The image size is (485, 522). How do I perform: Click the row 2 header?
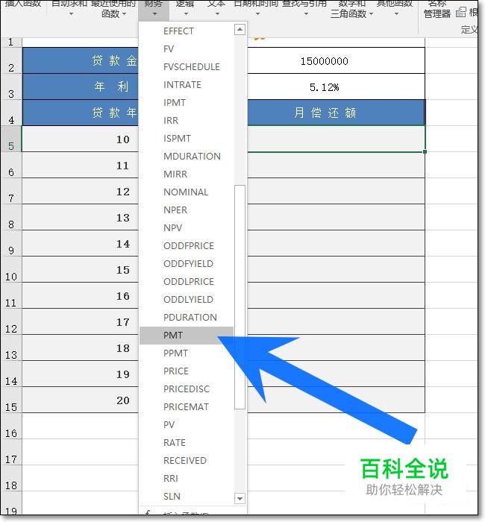[11, 61]
